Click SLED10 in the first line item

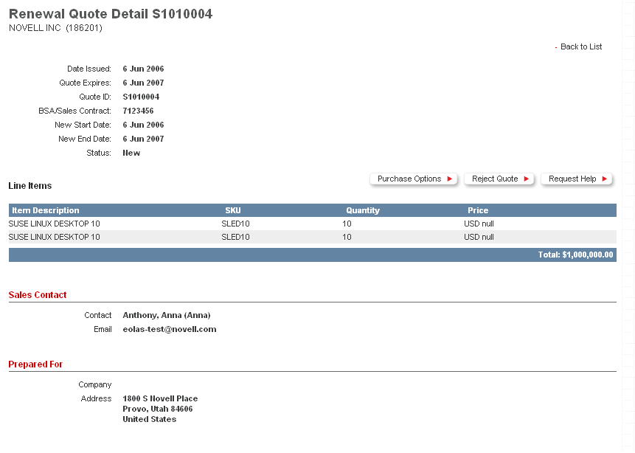[235, 224]
